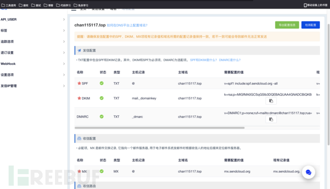Open the 测试 bookmark folder

pos(36,5)
